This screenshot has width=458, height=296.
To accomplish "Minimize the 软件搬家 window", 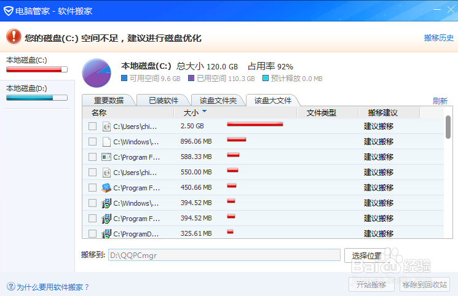I will 437,10.
